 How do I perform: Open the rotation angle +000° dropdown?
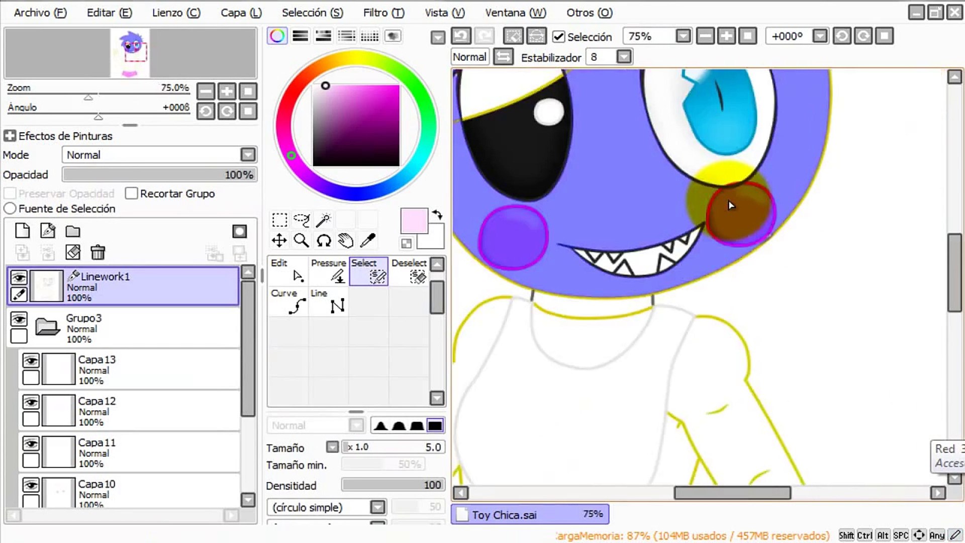coord(820,36)
